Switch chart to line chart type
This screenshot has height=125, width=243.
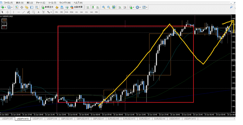point(98,7)
